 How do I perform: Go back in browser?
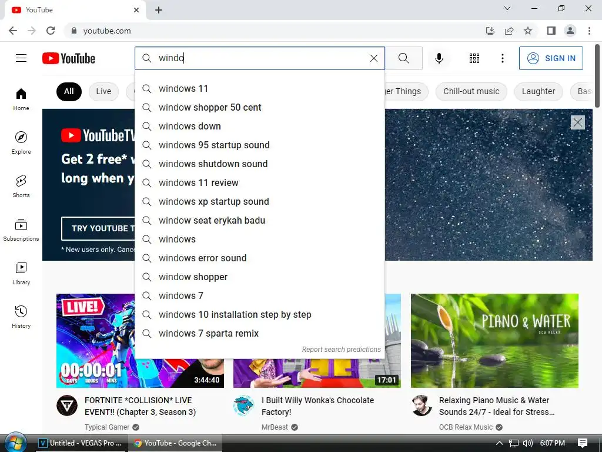[x=13, y=31]
